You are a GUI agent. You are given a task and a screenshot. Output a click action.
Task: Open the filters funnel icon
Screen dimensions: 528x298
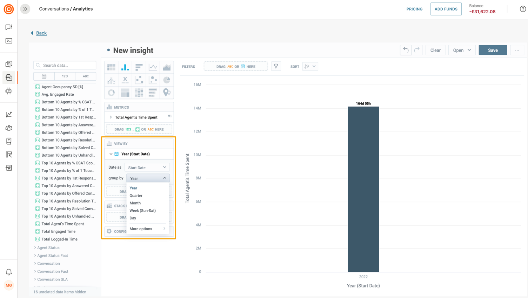[276, 66]
